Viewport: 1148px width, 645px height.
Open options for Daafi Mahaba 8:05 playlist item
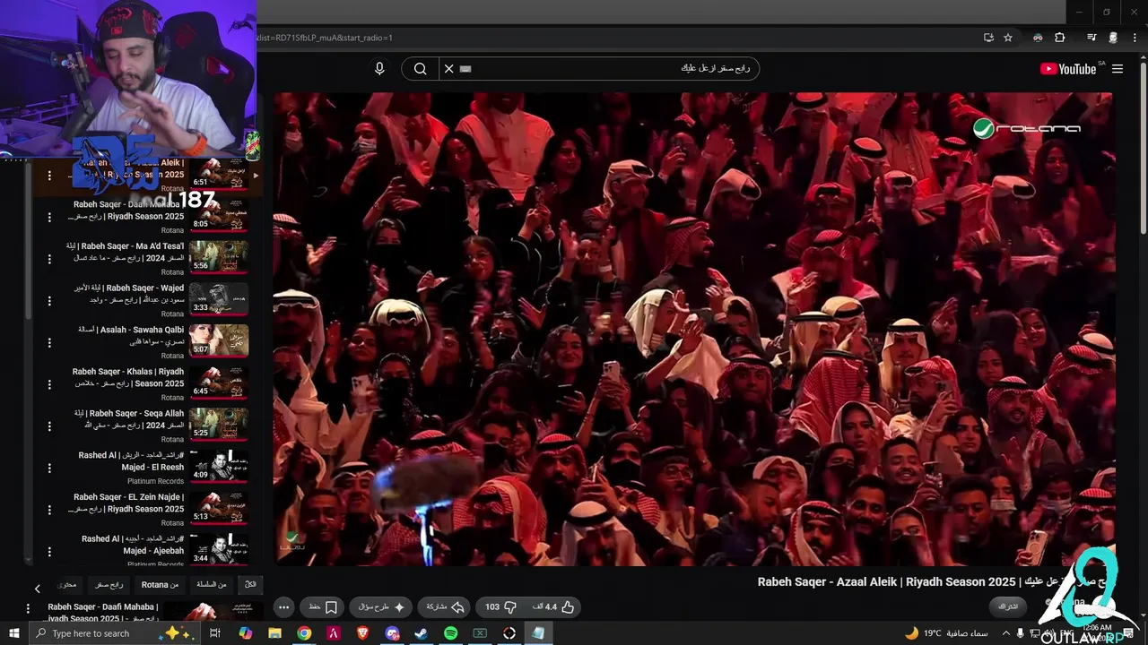(49, 217)
